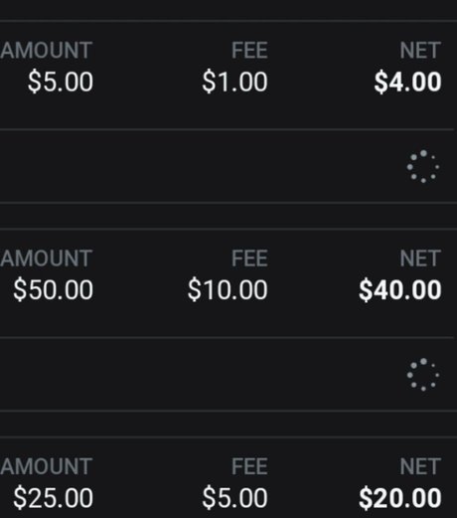Viewport: 457px width, 518px height.
Task: Click the NET label above $40.00
Action: point(420,259)
